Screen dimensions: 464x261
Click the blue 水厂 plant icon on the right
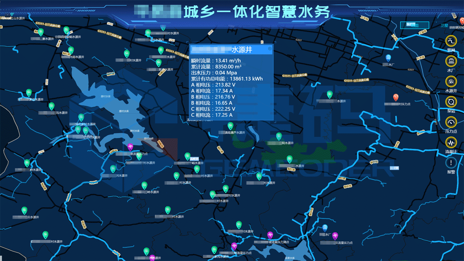point(389,57)
